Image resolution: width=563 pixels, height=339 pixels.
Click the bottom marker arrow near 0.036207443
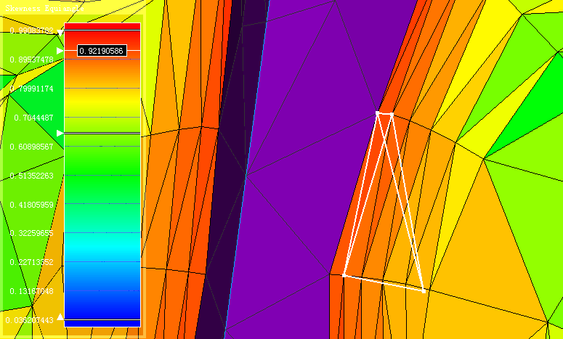click(x=60, y=316)
